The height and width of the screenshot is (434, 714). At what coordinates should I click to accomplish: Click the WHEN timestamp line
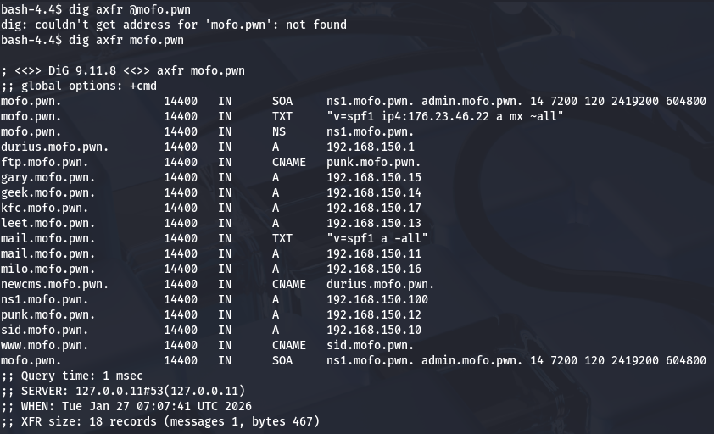pyautogui.click(x=126, y=406)
